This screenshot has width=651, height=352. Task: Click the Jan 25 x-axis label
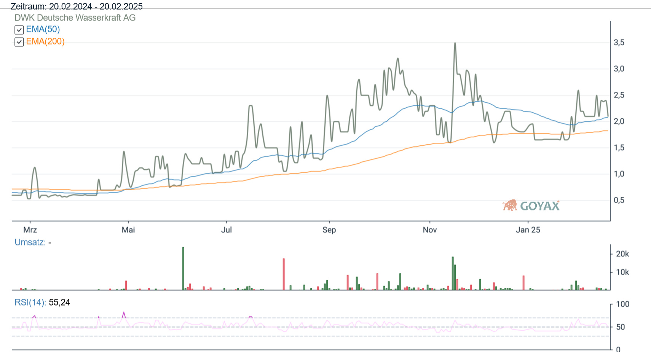[x=528, y=230]
